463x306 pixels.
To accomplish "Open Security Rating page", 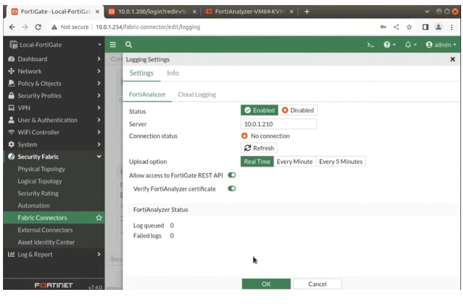I will click(38, 194).
